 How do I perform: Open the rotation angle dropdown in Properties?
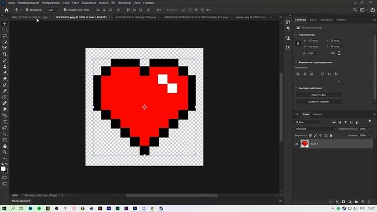318,53
